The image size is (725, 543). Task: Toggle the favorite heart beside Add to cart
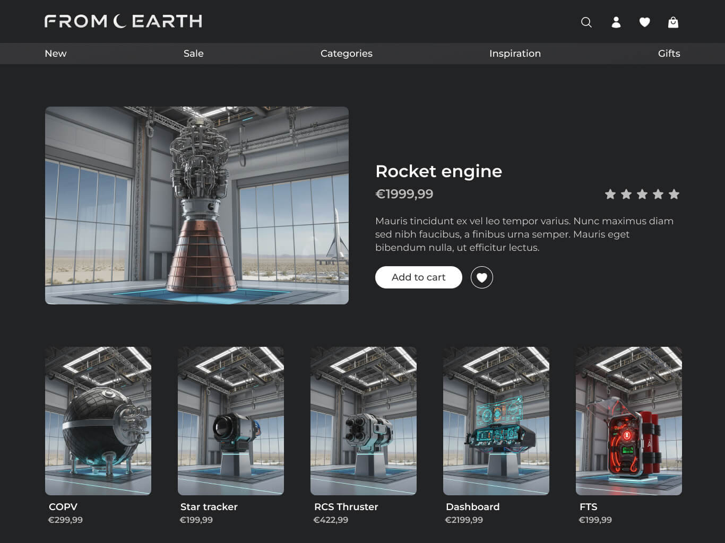(x=481, y=277)
